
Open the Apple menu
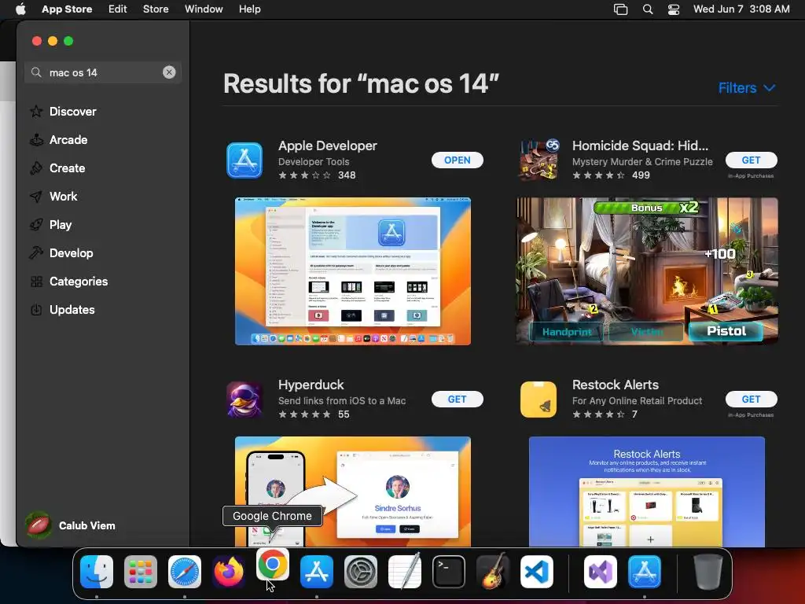[x=20, y=9]
